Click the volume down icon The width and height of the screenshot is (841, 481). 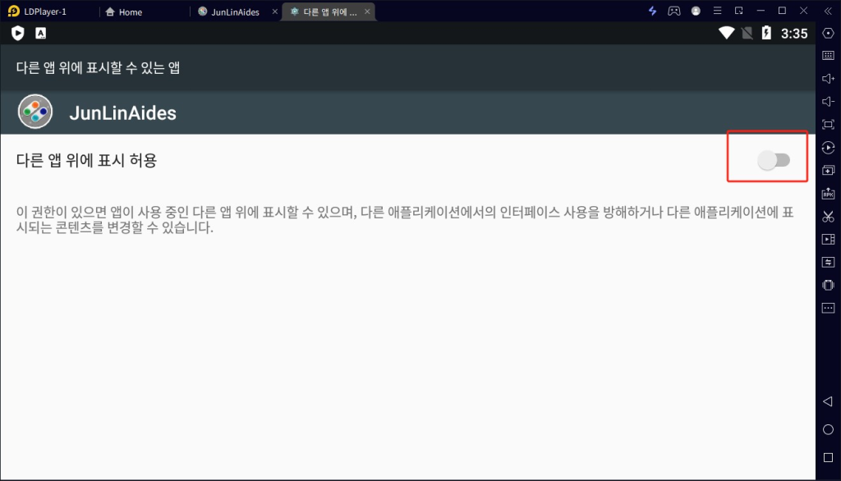click(x=828, y=101)
